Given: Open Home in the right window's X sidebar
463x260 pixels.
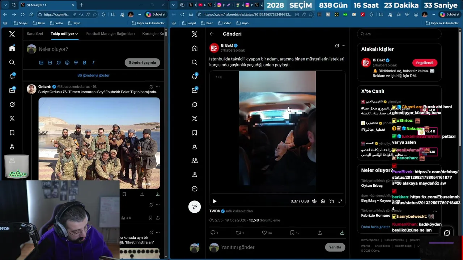Looking at the screenshot, I should (195, 48).
